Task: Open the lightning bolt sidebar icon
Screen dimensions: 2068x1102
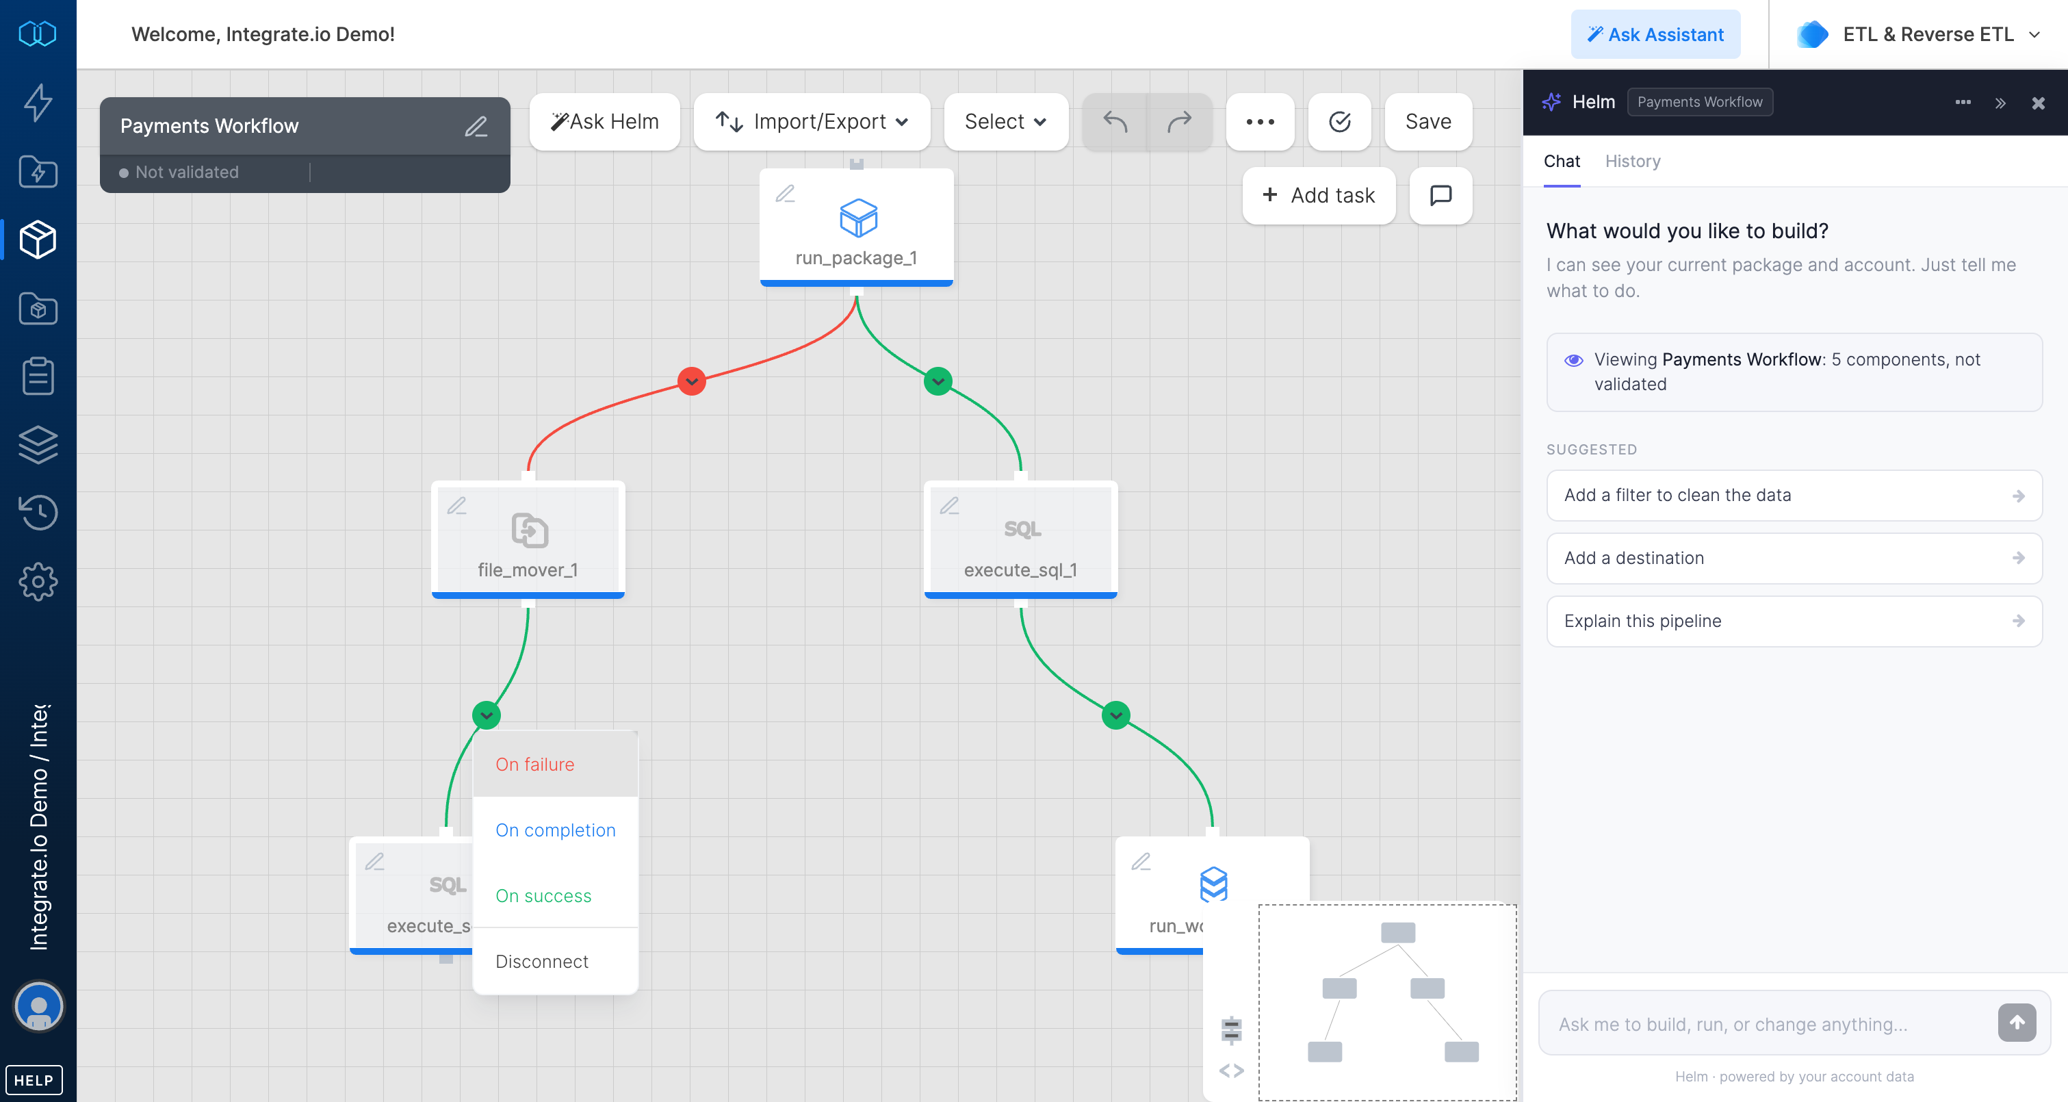Action: 38,103
